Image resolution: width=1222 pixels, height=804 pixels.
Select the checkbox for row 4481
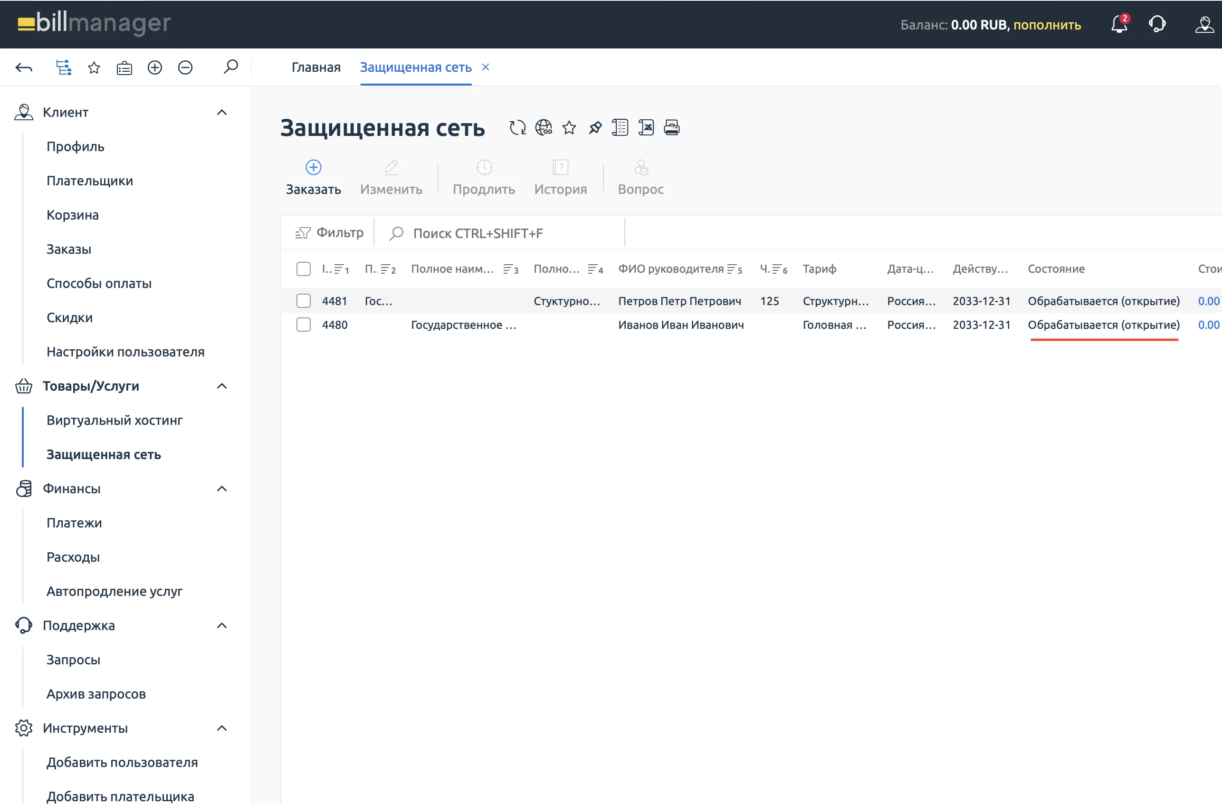click(x=304, y=301)
